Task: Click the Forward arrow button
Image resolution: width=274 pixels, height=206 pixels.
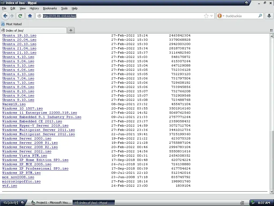Action: pos(12,16)
